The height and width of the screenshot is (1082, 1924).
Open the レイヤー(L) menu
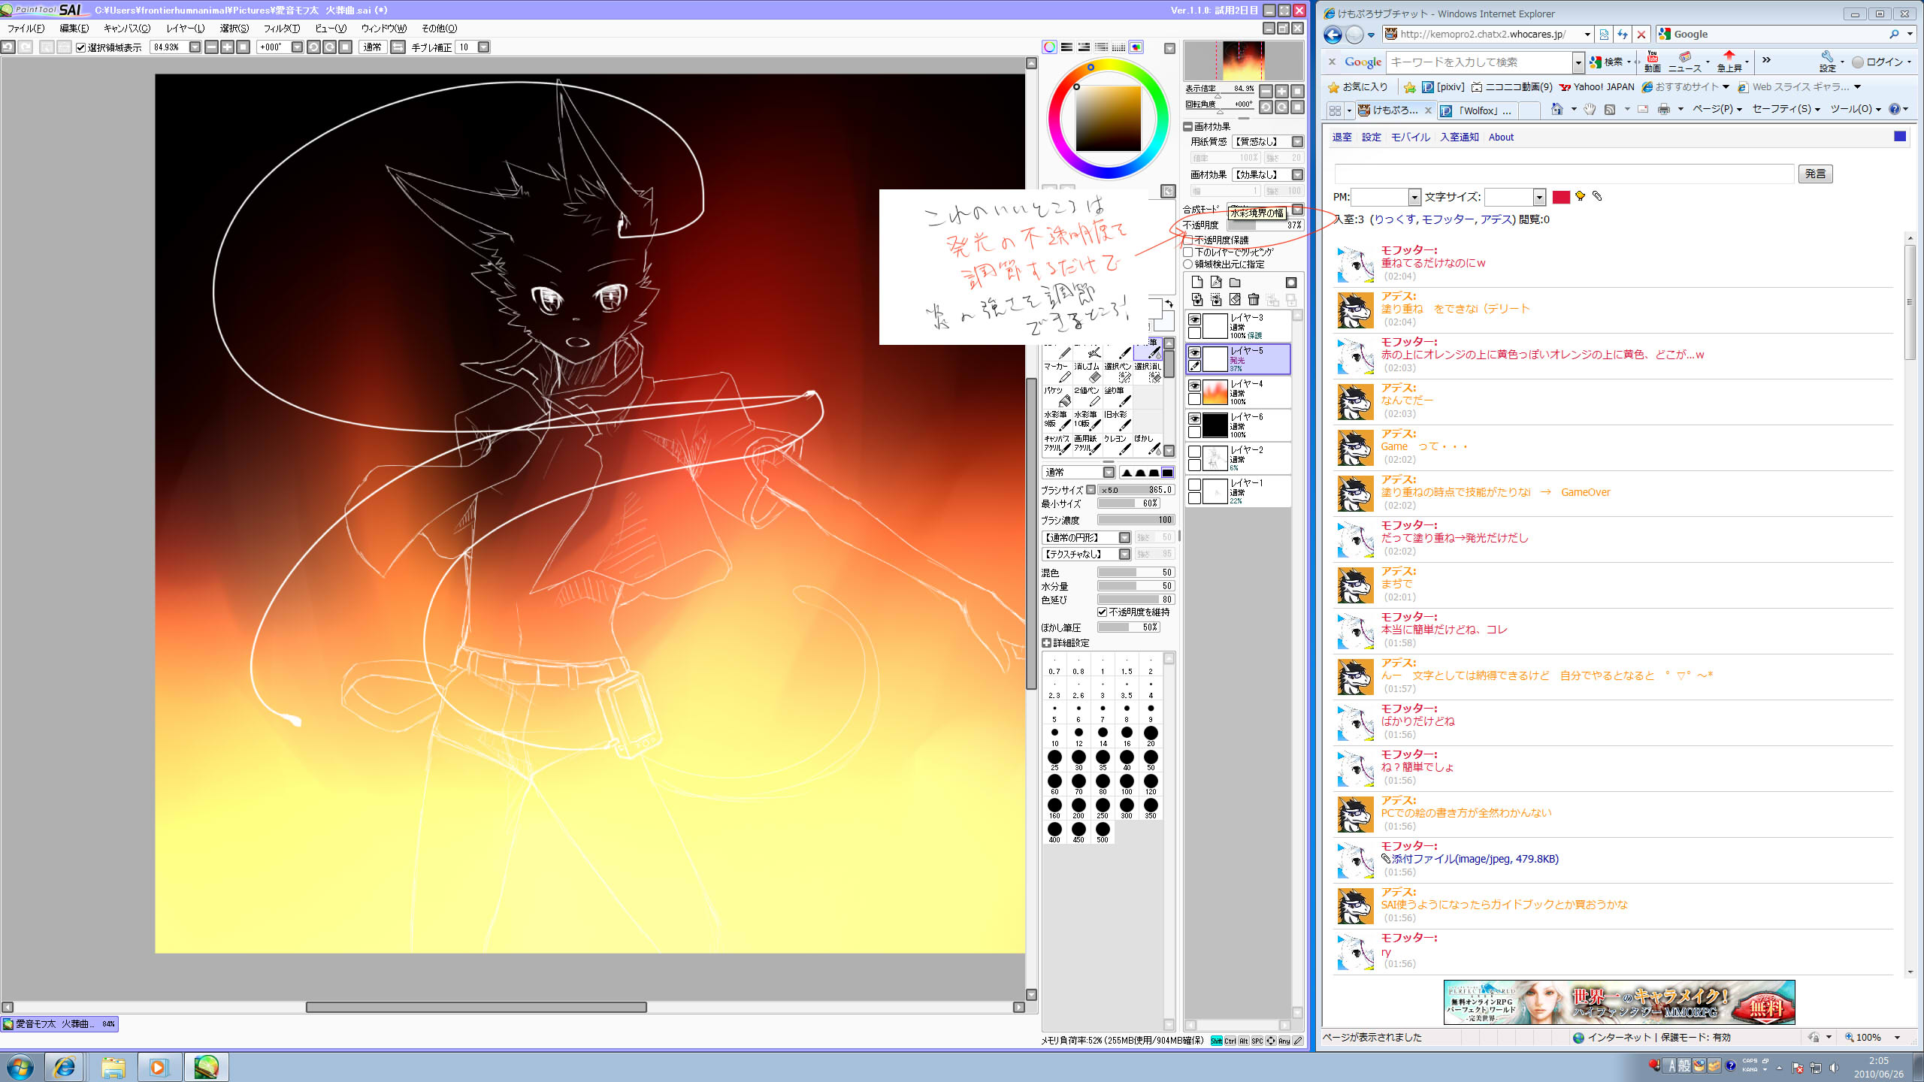(185, 28)
